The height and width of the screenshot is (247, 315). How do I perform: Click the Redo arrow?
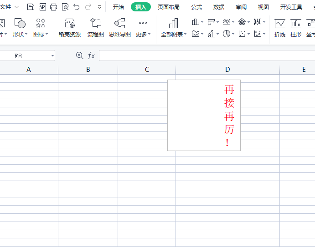88,7
